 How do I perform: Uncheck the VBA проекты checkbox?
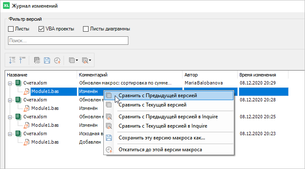point(41,29)
